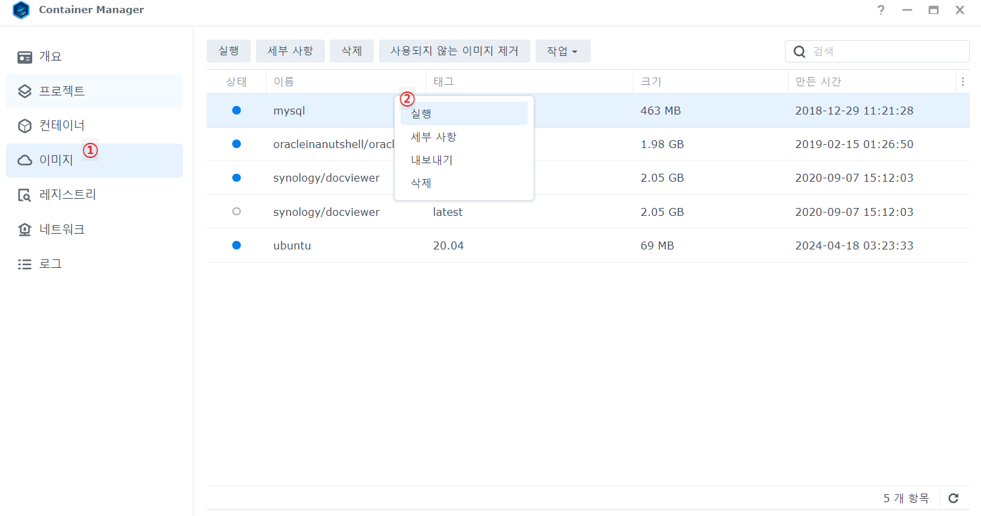The width and height of the screenshot is (981, 516).
Task: Click the 컨테이너 cube sidebar icon
Action: click(25, 126)
